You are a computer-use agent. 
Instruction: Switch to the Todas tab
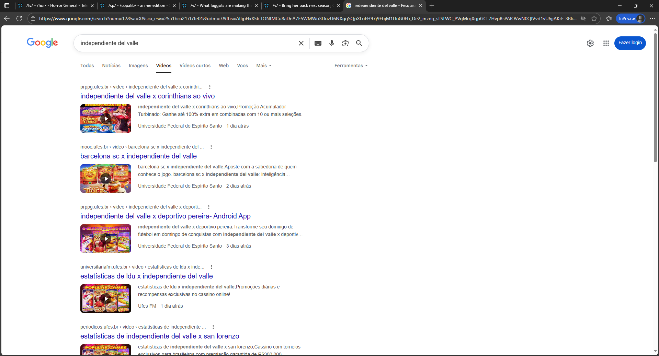tap(87, 66)
